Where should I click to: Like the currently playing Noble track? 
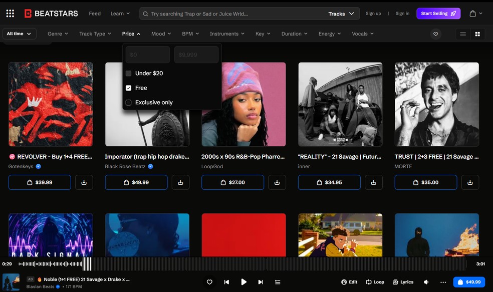click(x=209, y=282)
